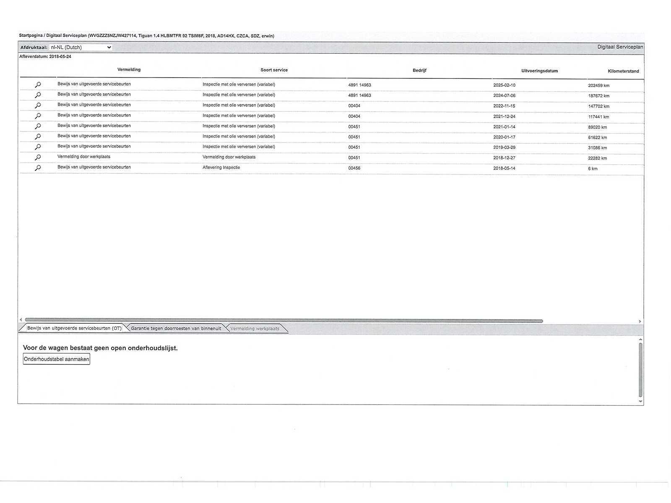
Task: Open the Vermelding werkplaats tab
Action: 255,329
